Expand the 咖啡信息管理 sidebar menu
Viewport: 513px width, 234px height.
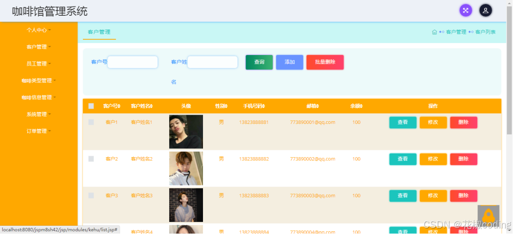(x=38, y=98)
